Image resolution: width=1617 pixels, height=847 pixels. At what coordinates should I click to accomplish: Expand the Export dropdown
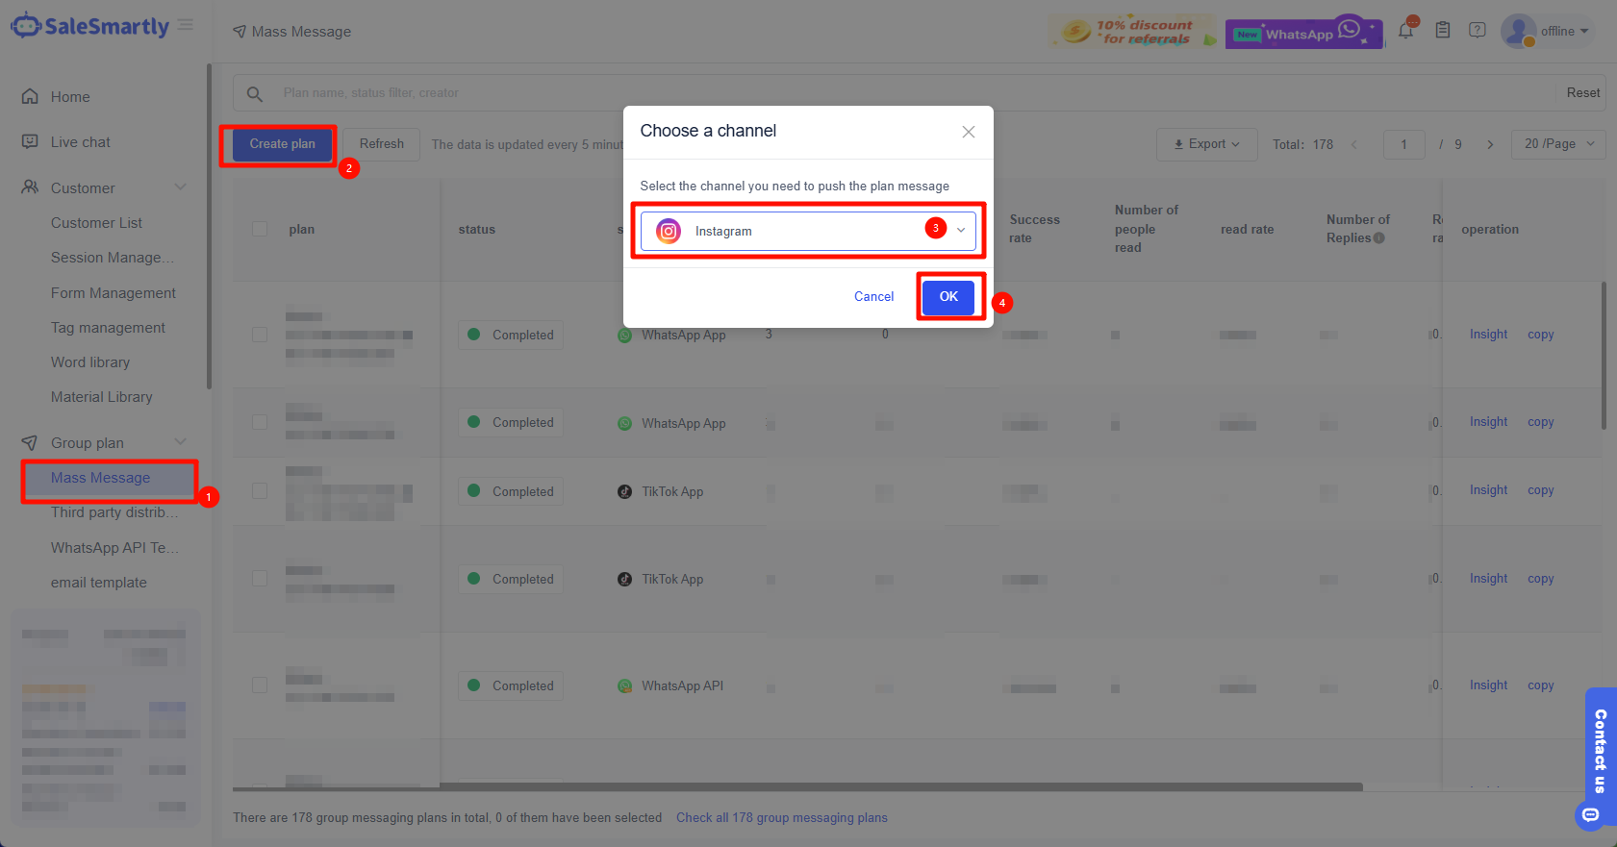[1206, 144]
